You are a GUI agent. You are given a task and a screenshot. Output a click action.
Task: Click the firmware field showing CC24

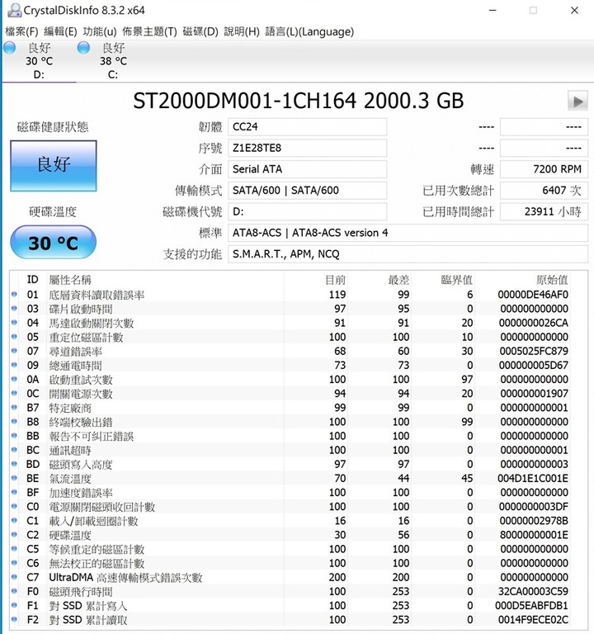click(307, 127)
